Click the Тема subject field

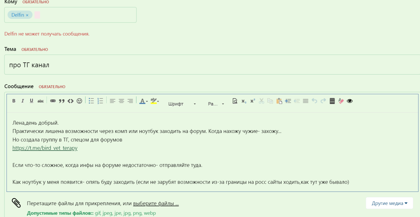click(212, 65)
